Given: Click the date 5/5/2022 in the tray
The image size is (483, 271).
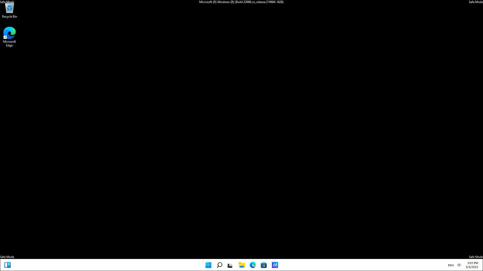Looking at the screenshot, I should click(x=472, y=267).
